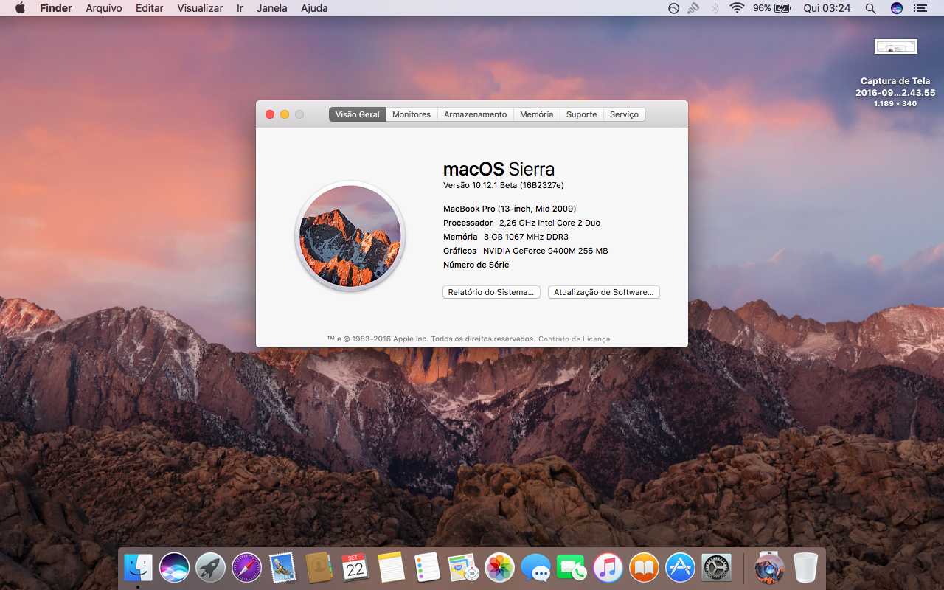This screenshot has width=944, height=590.
Task: Open Launchpad rocket icon in Dock
Action: [210, 568]
